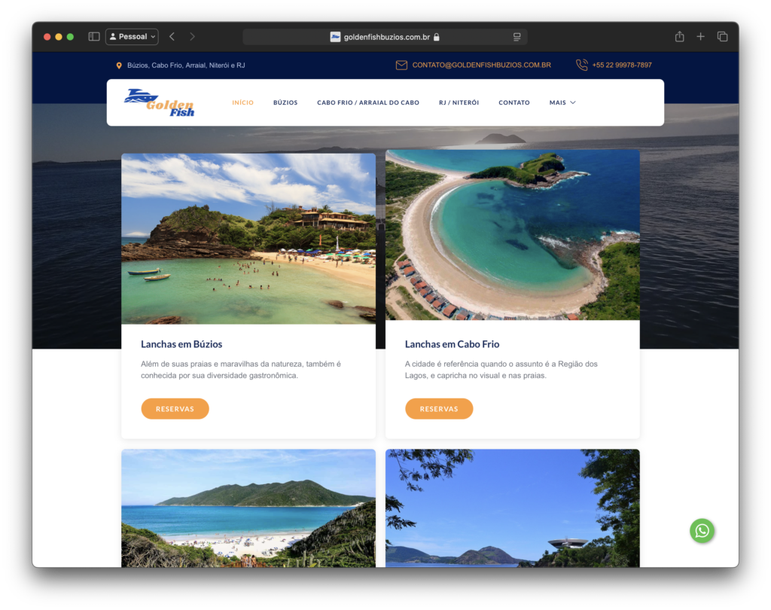Open a new tab with the plus icon
Viewport: 771px width, 610px height.
(701, 36)
